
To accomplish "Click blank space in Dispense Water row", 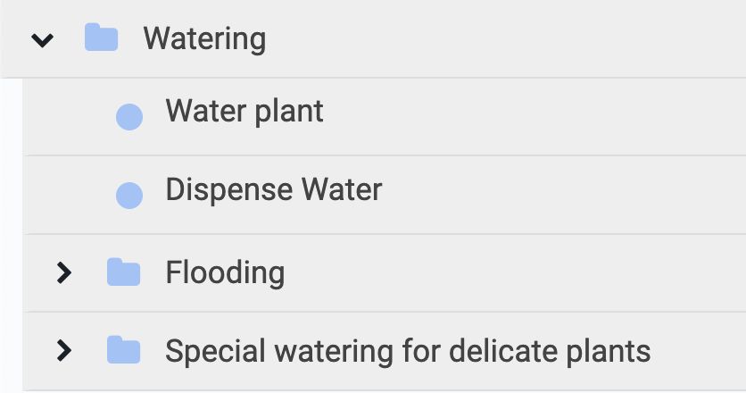I will coord(561,196).
